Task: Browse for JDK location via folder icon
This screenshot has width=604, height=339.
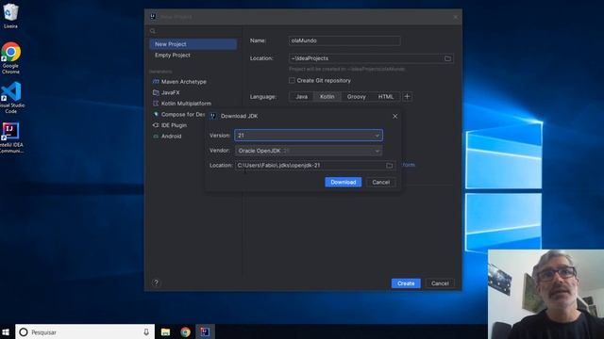Action: coord(390,166)
